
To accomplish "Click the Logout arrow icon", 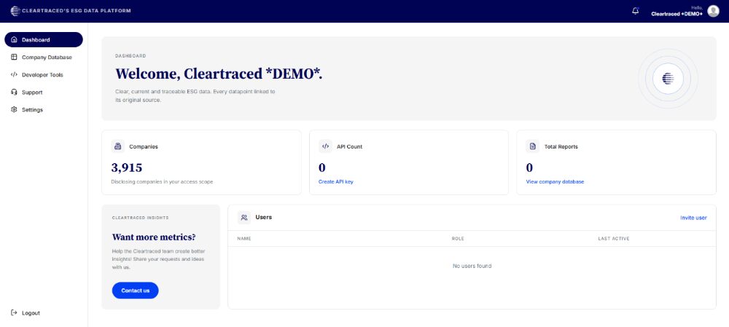I will 14,313.
